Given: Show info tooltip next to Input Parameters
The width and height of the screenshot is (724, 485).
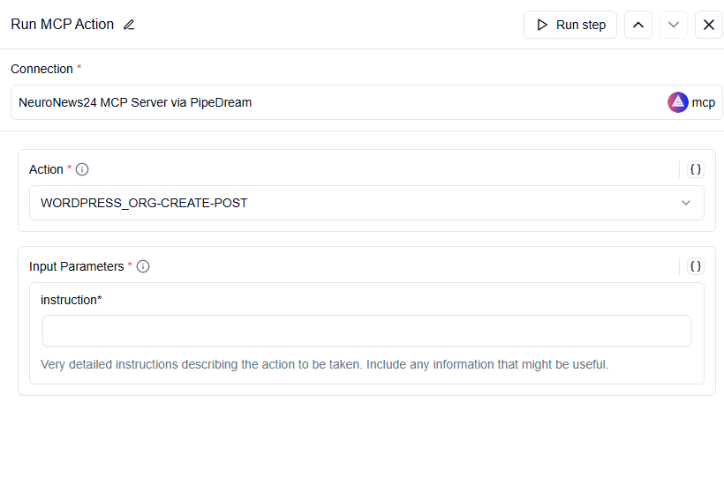Looking at the screenshot, I should pyautogui.click(x=143, y=266).
